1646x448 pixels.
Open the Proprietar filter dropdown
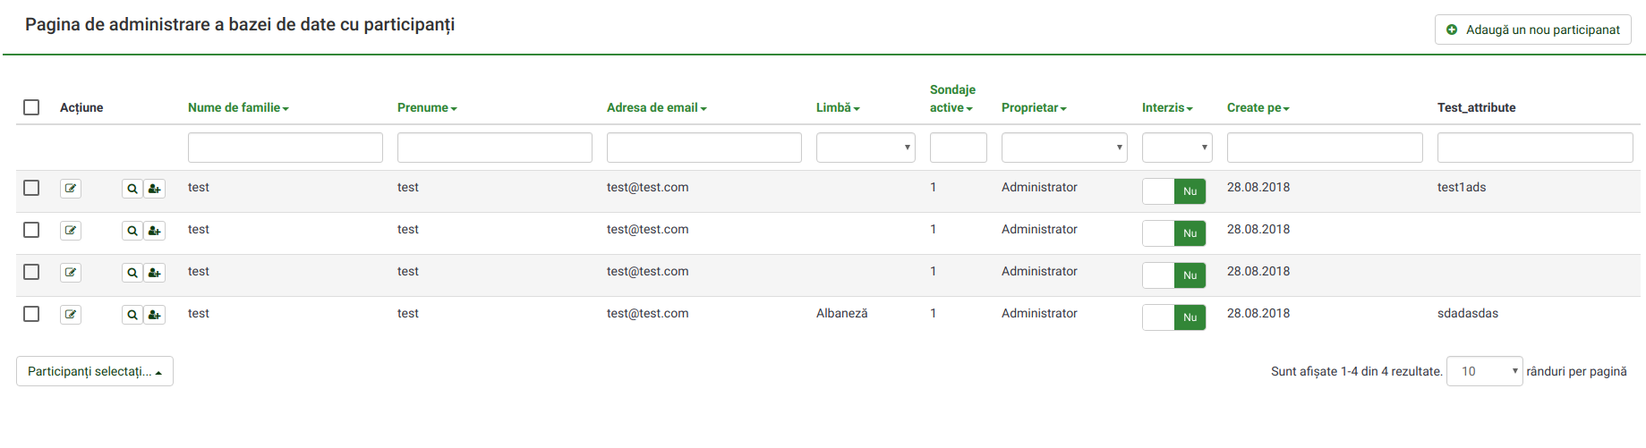(x=1063, y=148)
